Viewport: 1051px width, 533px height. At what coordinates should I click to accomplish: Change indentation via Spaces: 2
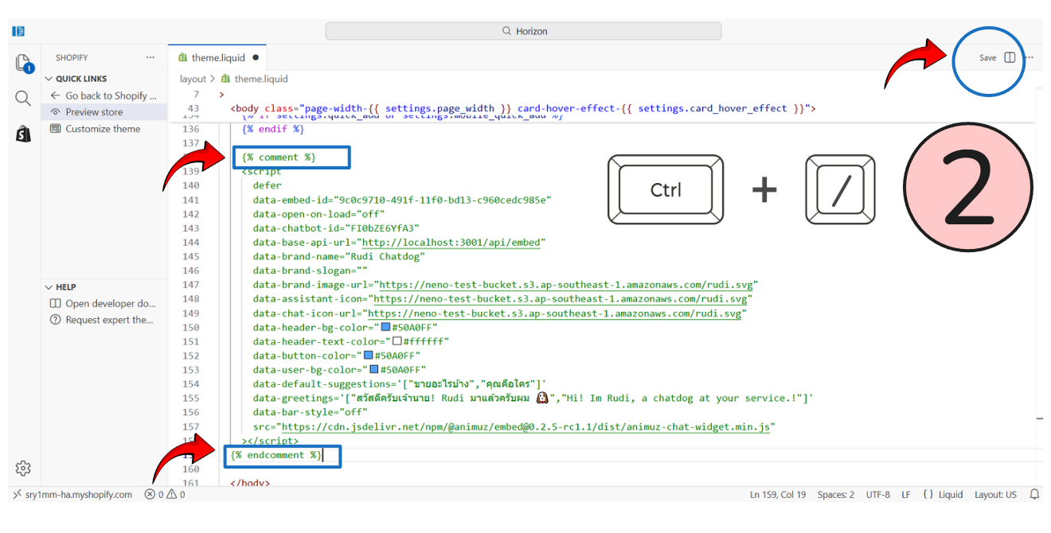(835, 495)
